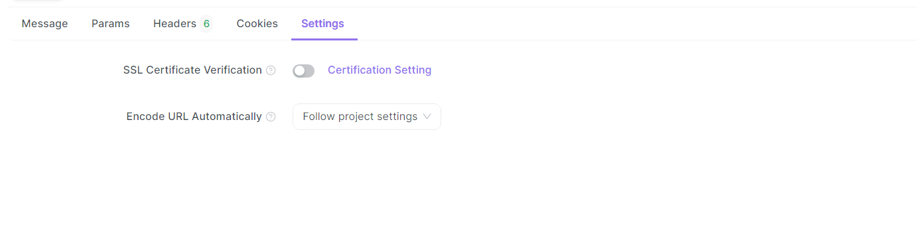
Task: Open the Params tab
Action: 111,24
